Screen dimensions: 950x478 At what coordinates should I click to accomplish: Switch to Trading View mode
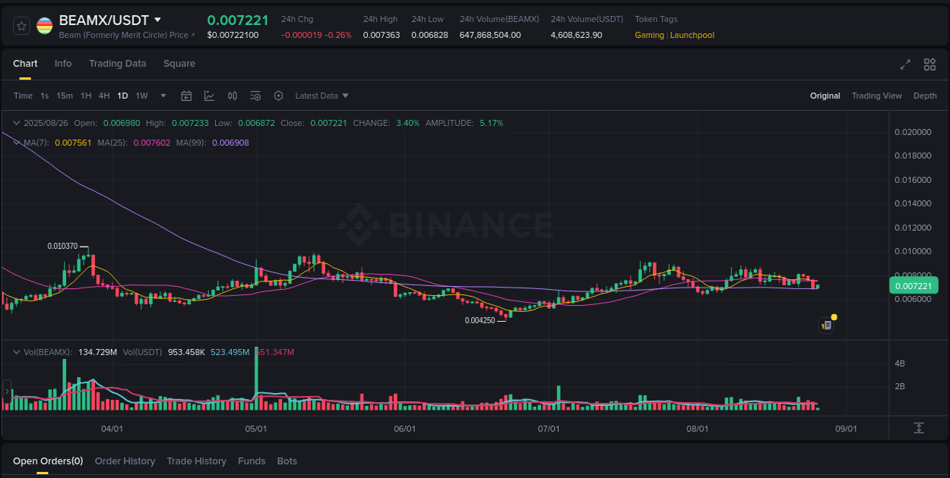(876, 96)
